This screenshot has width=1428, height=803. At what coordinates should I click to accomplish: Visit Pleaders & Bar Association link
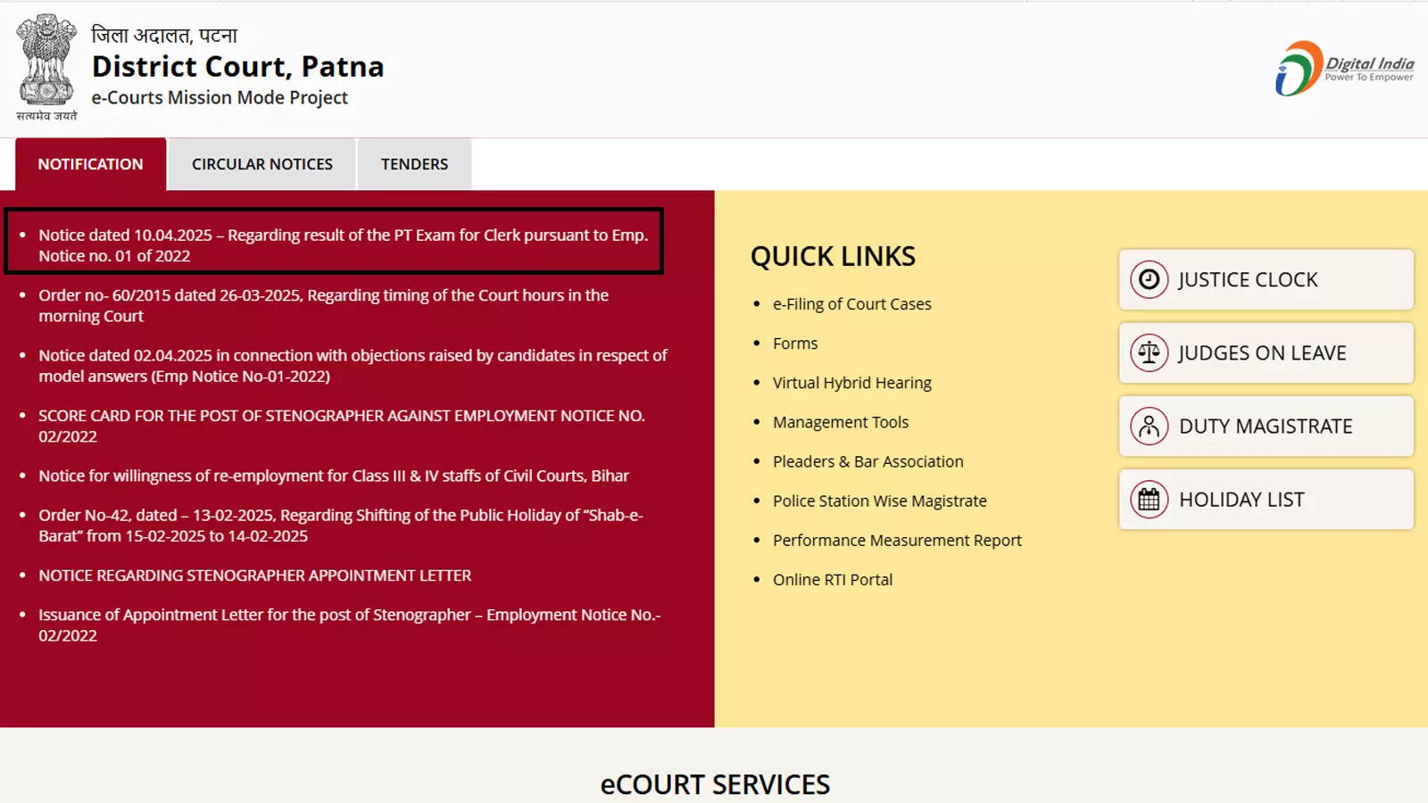tap(868, 461)
